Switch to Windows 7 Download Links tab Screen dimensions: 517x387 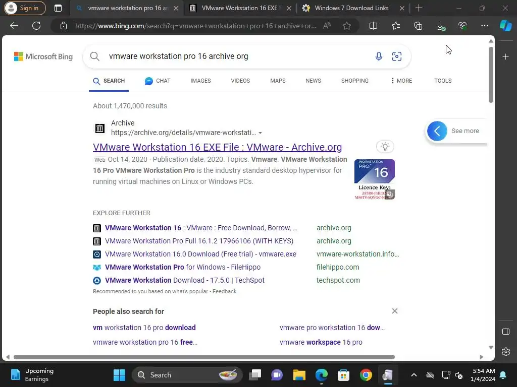coord(353,8)
